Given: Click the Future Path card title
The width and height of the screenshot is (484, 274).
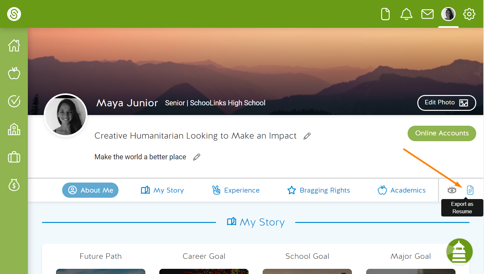Looking at the screenshot, I should [101, 256].
